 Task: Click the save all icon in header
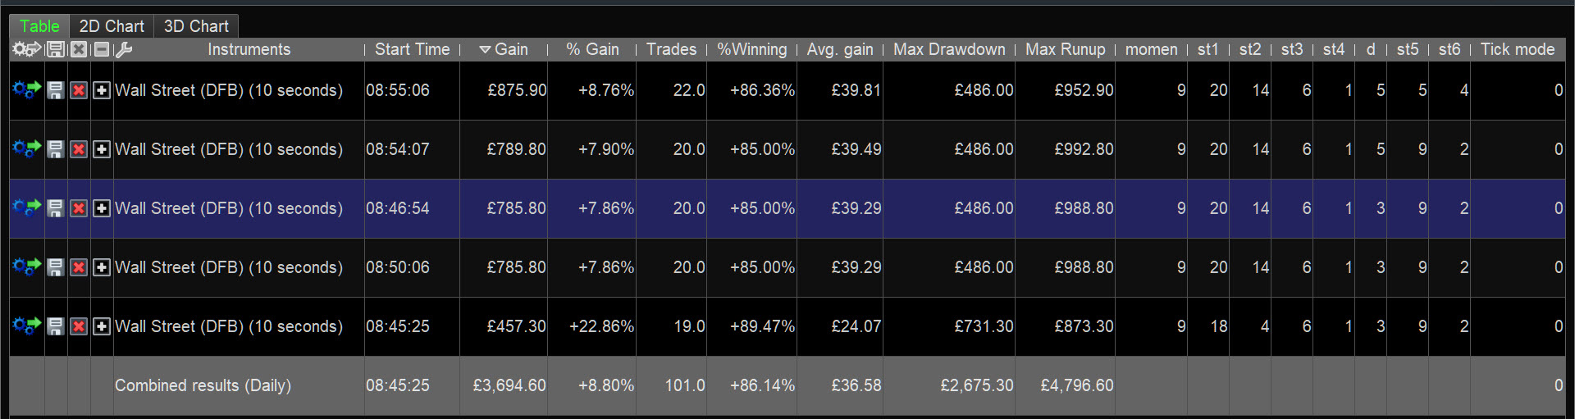(55, 50)
